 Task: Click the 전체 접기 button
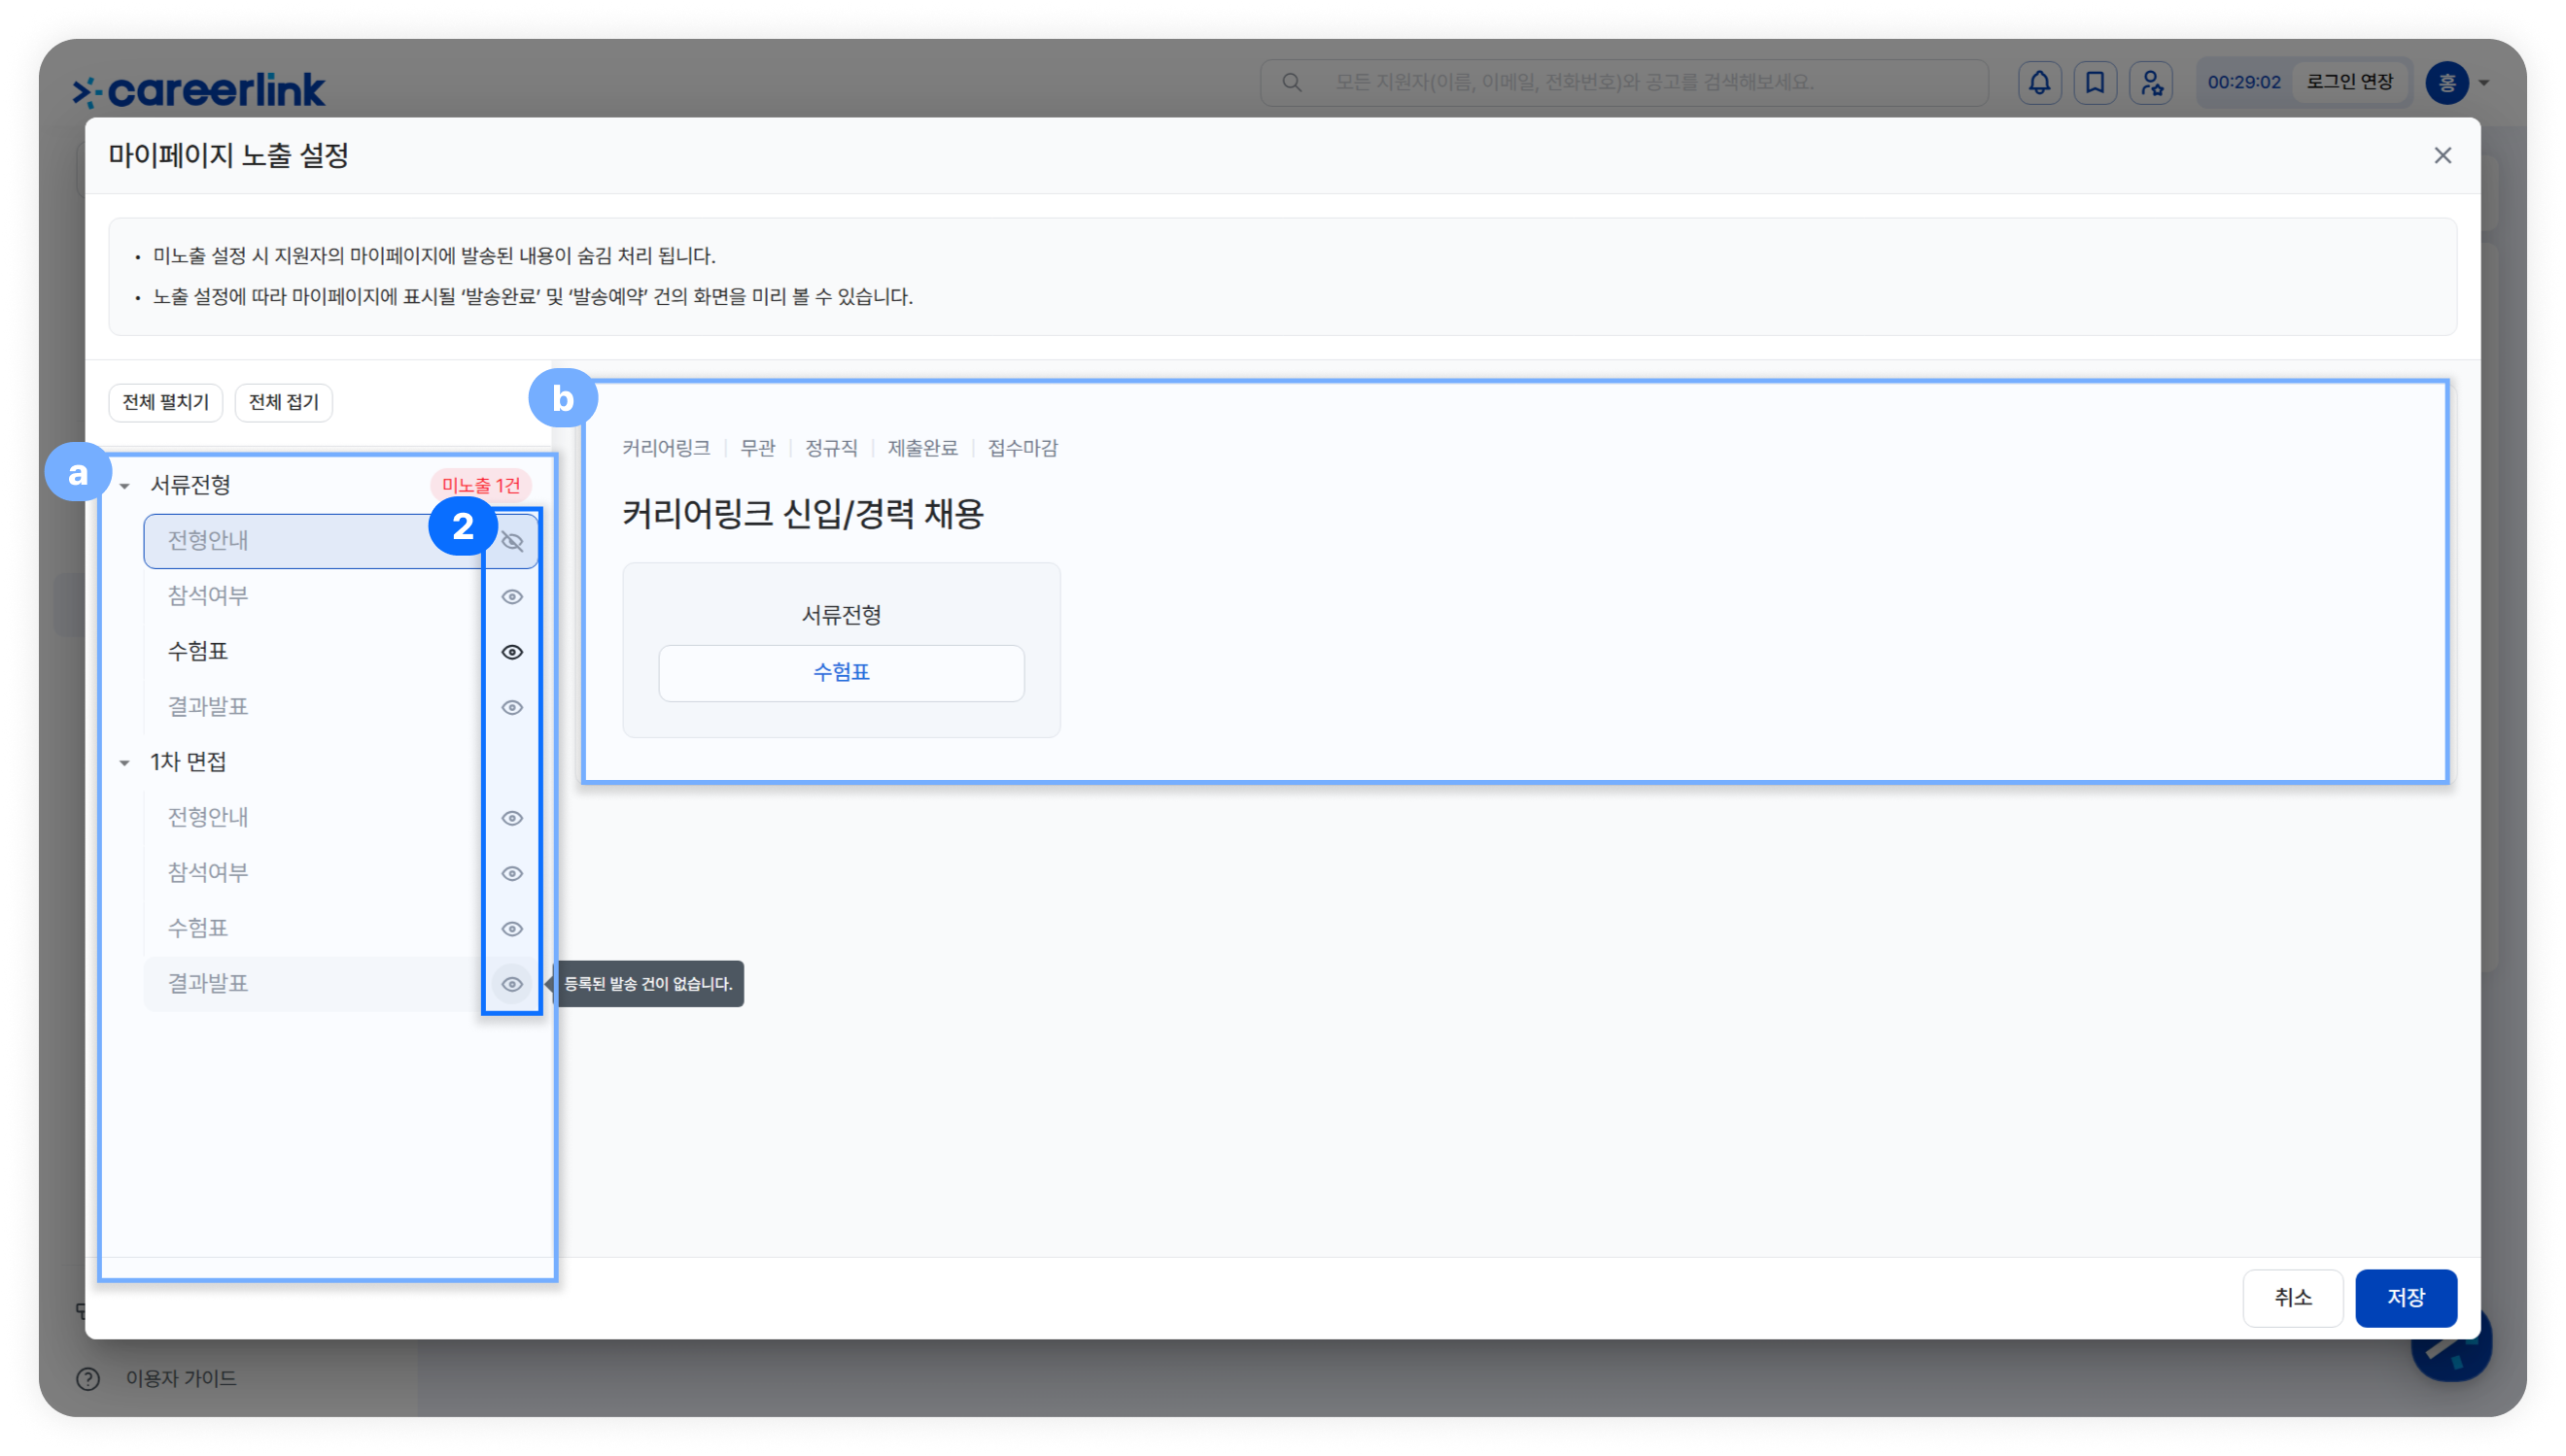283,402
